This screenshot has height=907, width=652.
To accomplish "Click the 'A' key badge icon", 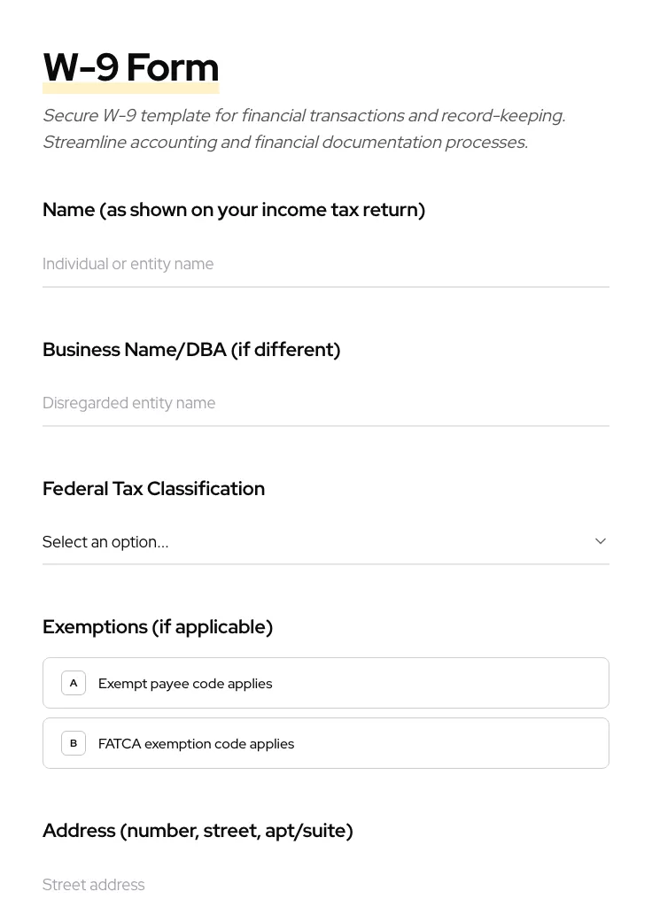I will [74, 683].
